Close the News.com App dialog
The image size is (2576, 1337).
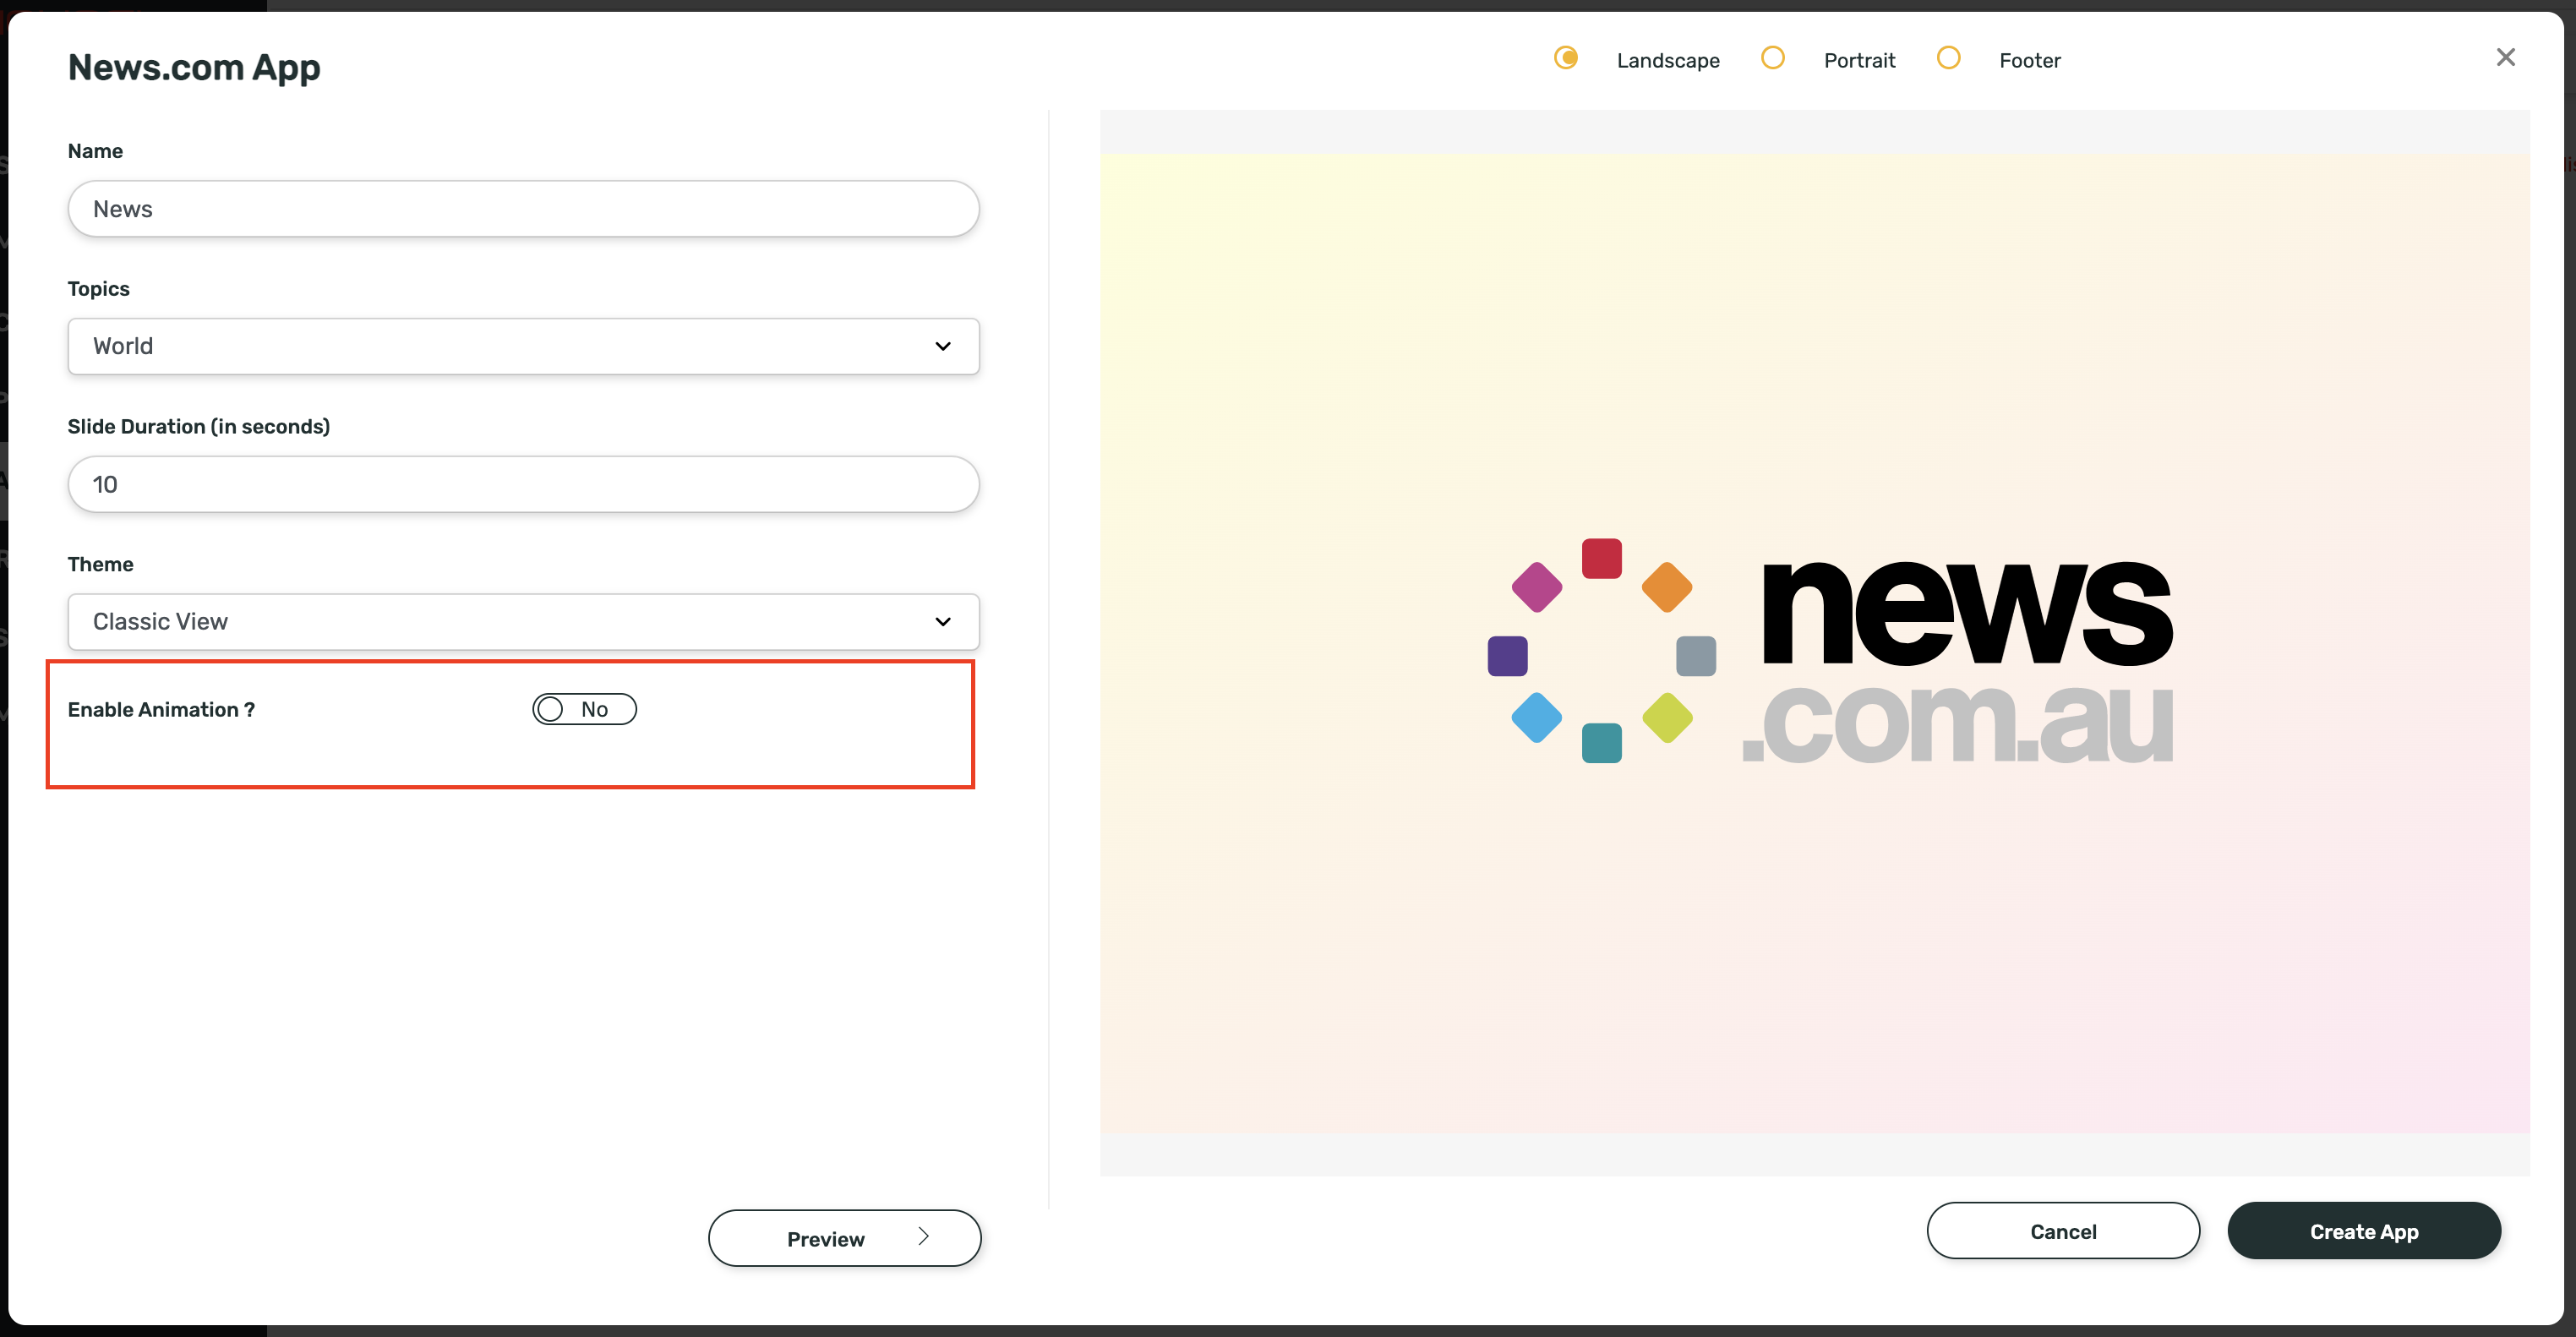coord(2506,57)
